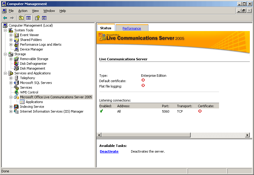This screenshot has height=175, width=254.
Task: Click the green Enabled checkmark for port 5060
Action: point(101,111)
